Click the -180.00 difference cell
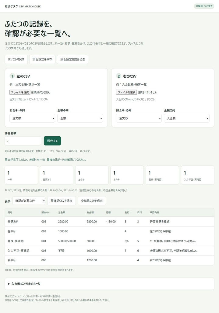 (111, 222)
